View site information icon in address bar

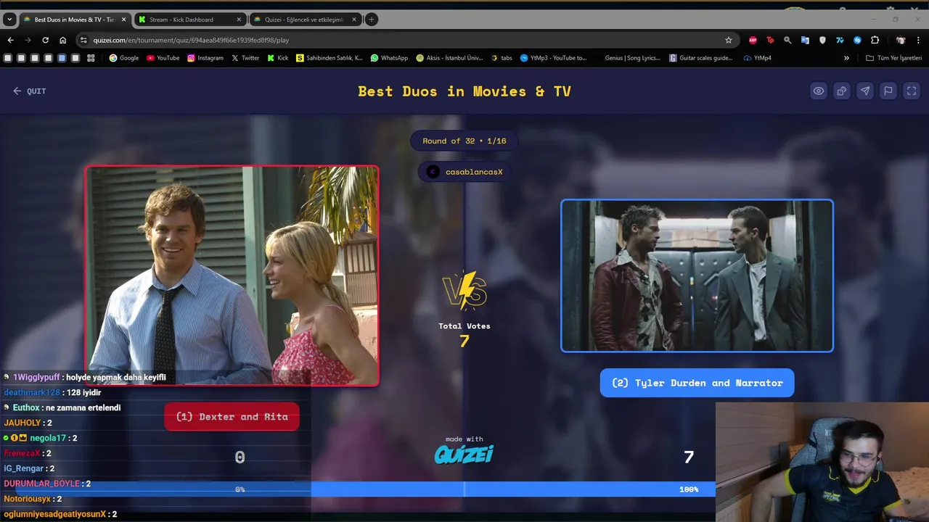point(83,40)
